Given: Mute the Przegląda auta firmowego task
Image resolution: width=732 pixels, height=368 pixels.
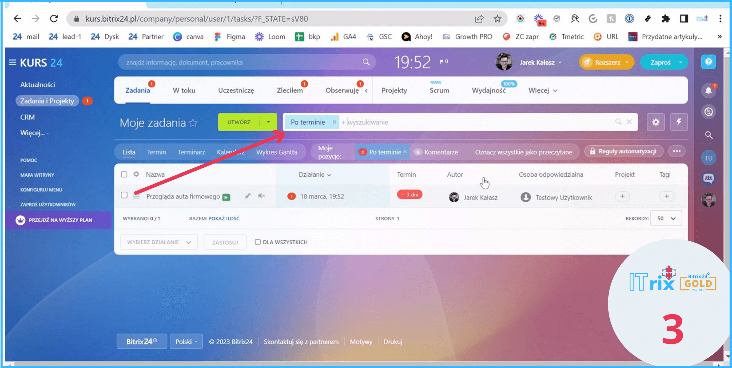Looking at the screenshot, I should click(261, 196).
